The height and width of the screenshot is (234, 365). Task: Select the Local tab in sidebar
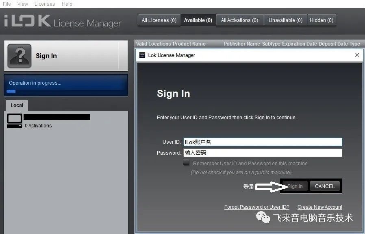click(17, 105)
